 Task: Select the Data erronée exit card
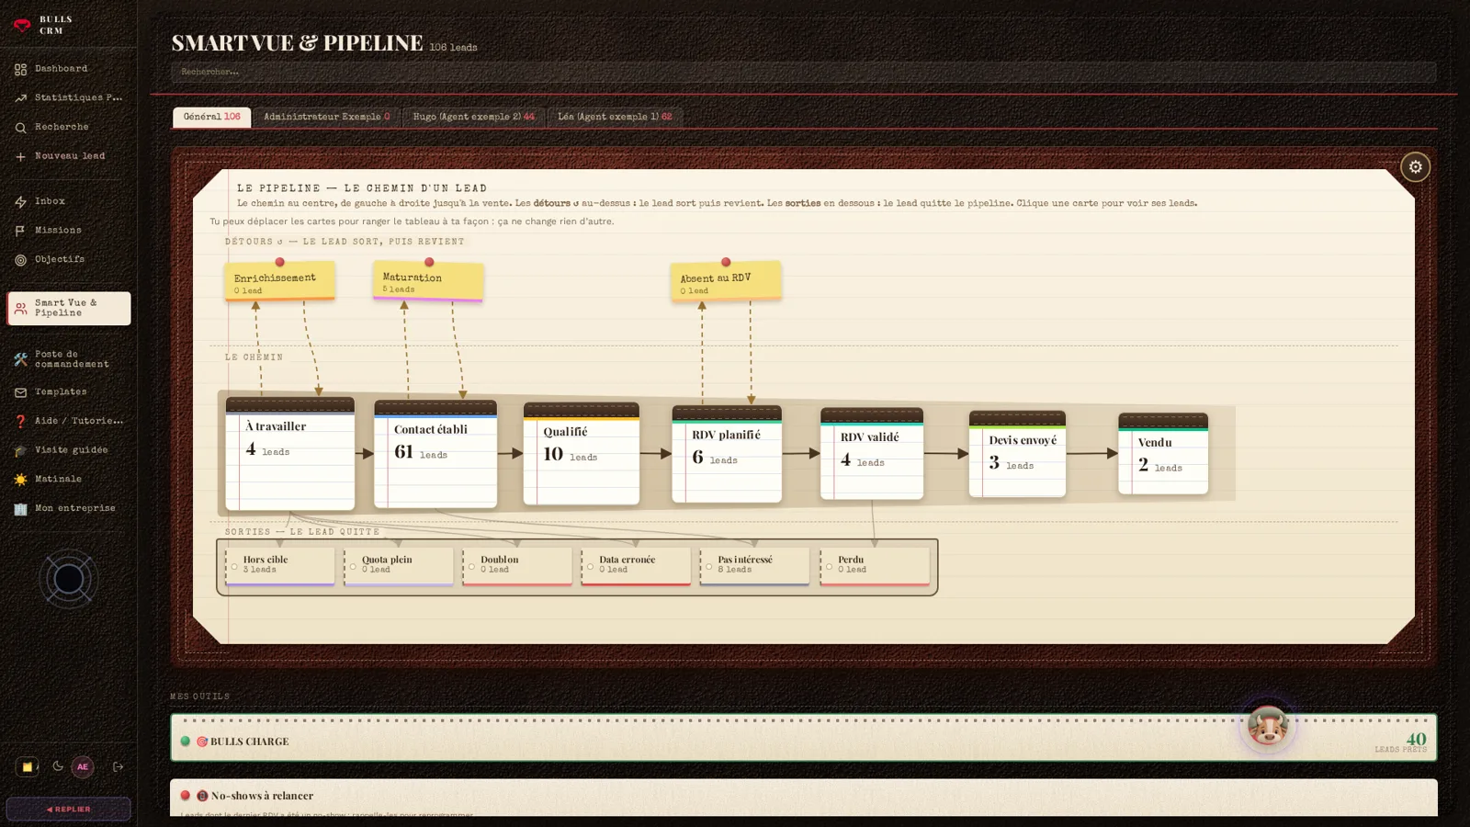point(636,566)
